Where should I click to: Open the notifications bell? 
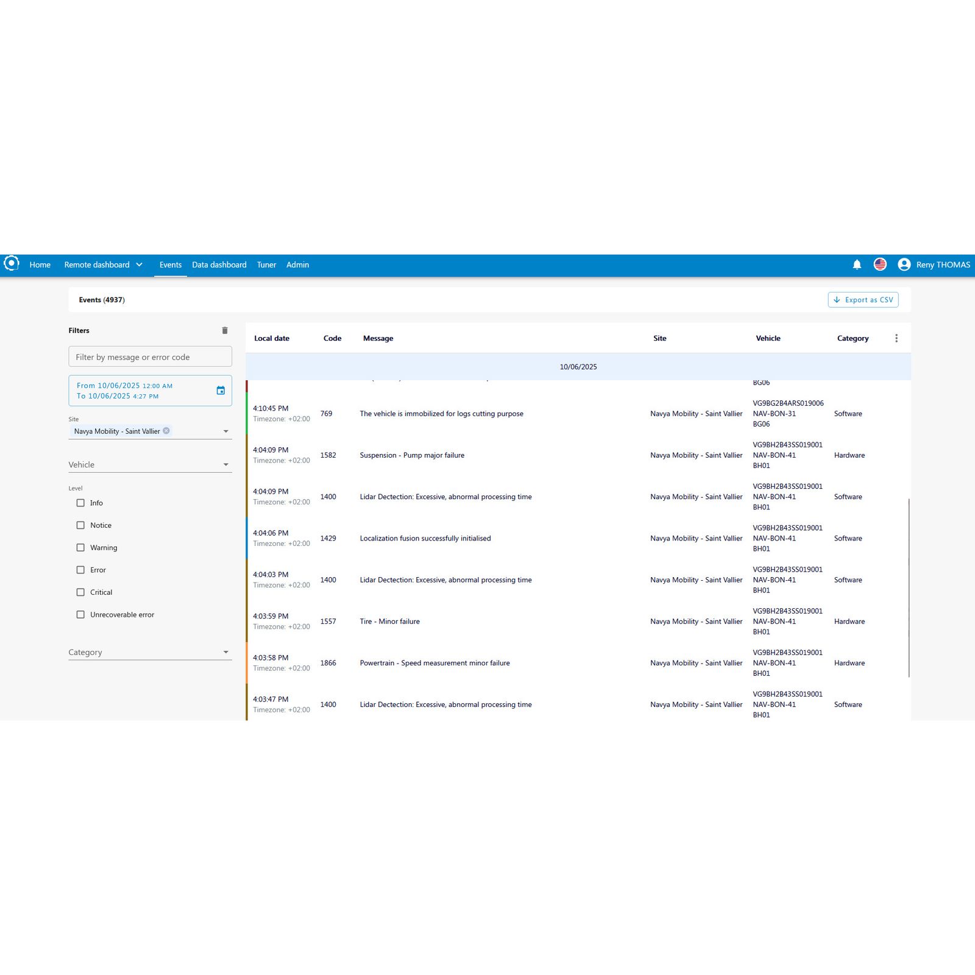click(857, 264)
